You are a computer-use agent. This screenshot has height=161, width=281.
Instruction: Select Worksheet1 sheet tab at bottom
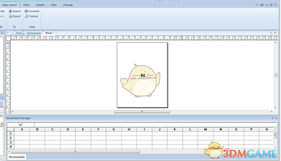click(x=17, y=157)
